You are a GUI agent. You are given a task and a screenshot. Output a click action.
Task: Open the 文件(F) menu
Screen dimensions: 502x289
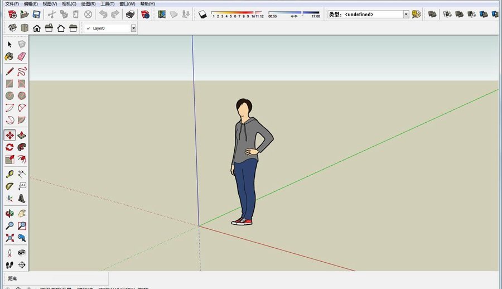tap(12, 4)
